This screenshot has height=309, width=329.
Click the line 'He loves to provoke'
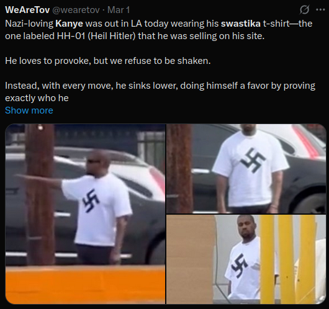pos(107,61)
